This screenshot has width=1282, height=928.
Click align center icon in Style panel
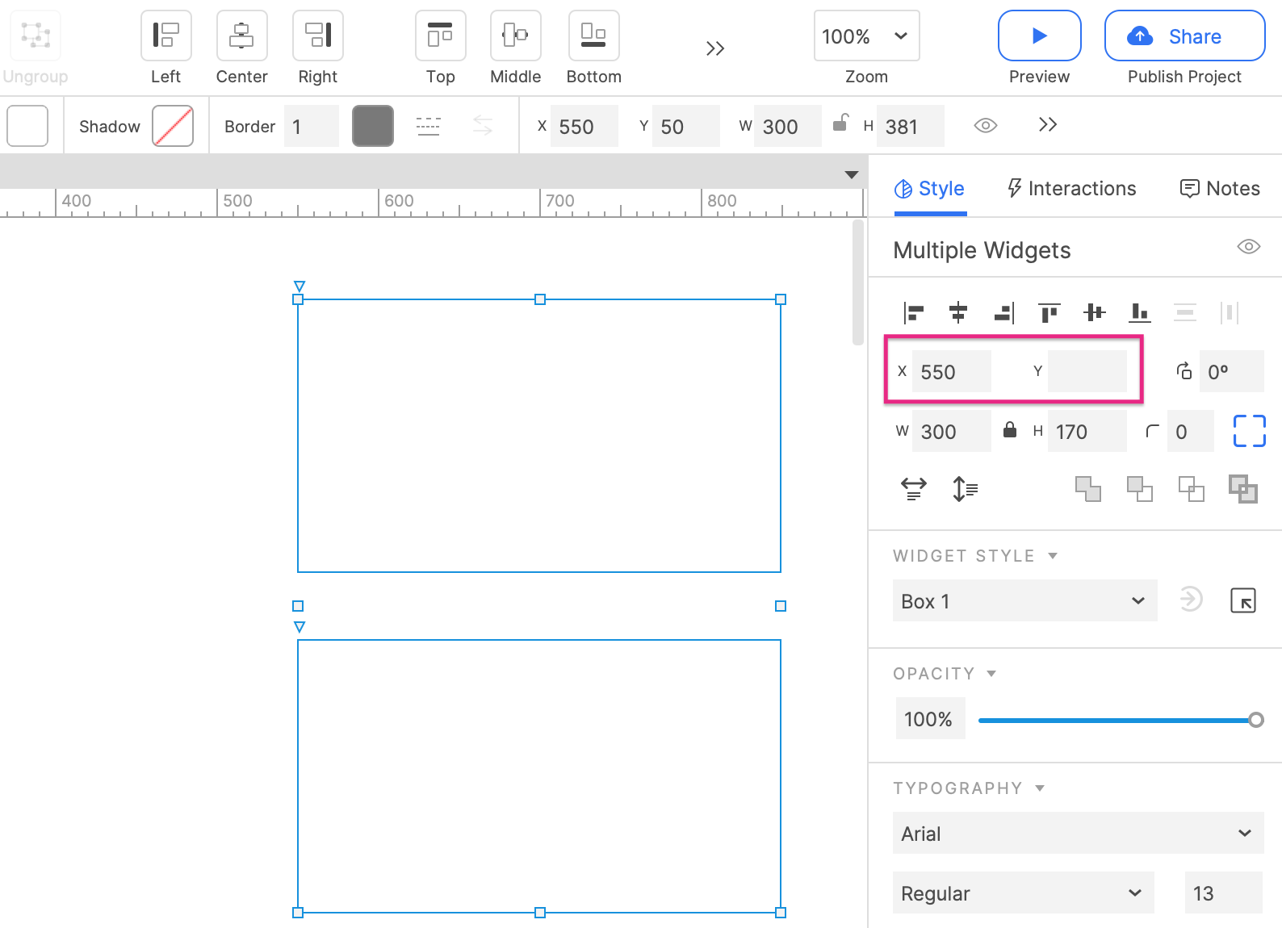(x=958, y=312)
